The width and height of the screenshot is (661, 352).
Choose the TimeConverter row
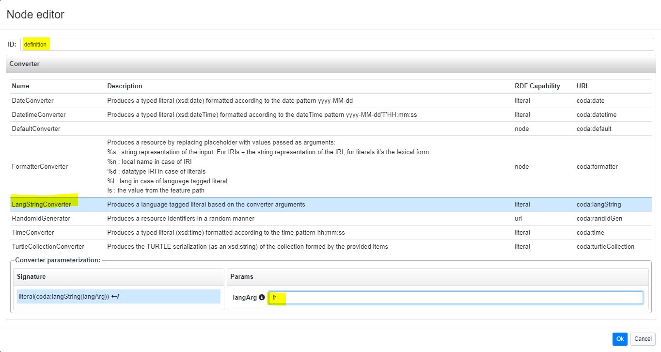pyautogui.click(x=33, y=233)
